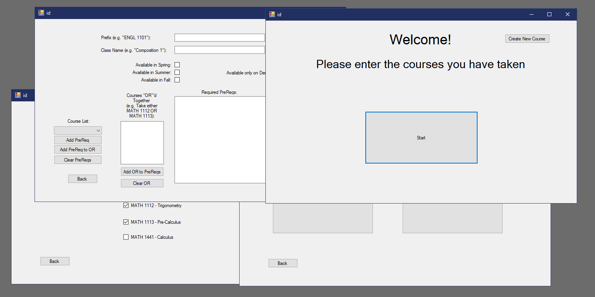Uncheck MATH 1113 - Pre-Calculus checkbox
The height and width of the screenshot is (297, 595).
coord(126,222)
